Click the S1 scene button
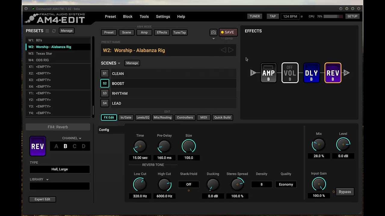The height and width of the screenshot is (216, 385). pyautogui.click(x=105, y=73)
